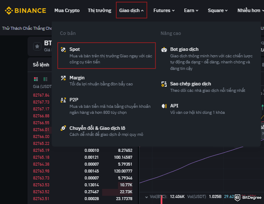Click the Binance logo
The width and height of the screenshot is (264, 204).
pyautogui.click(x=25, y=11)
